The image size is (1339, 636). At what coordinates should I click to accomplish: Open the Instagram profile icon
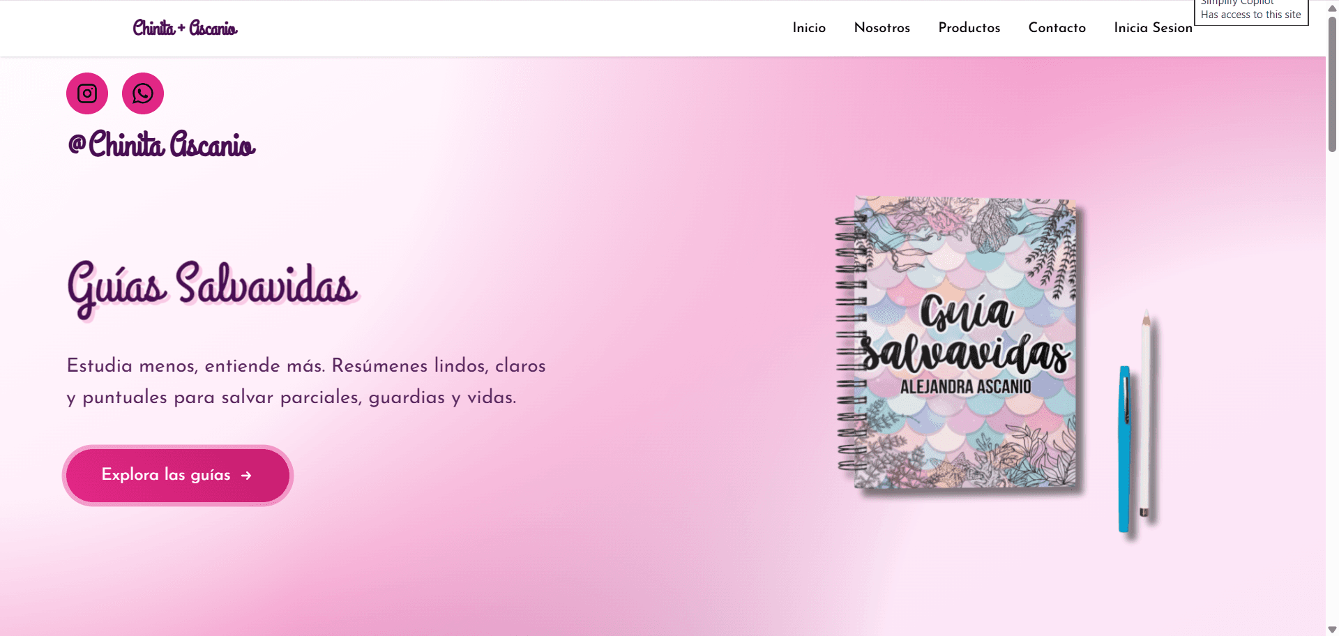click(x=87, y=93)
